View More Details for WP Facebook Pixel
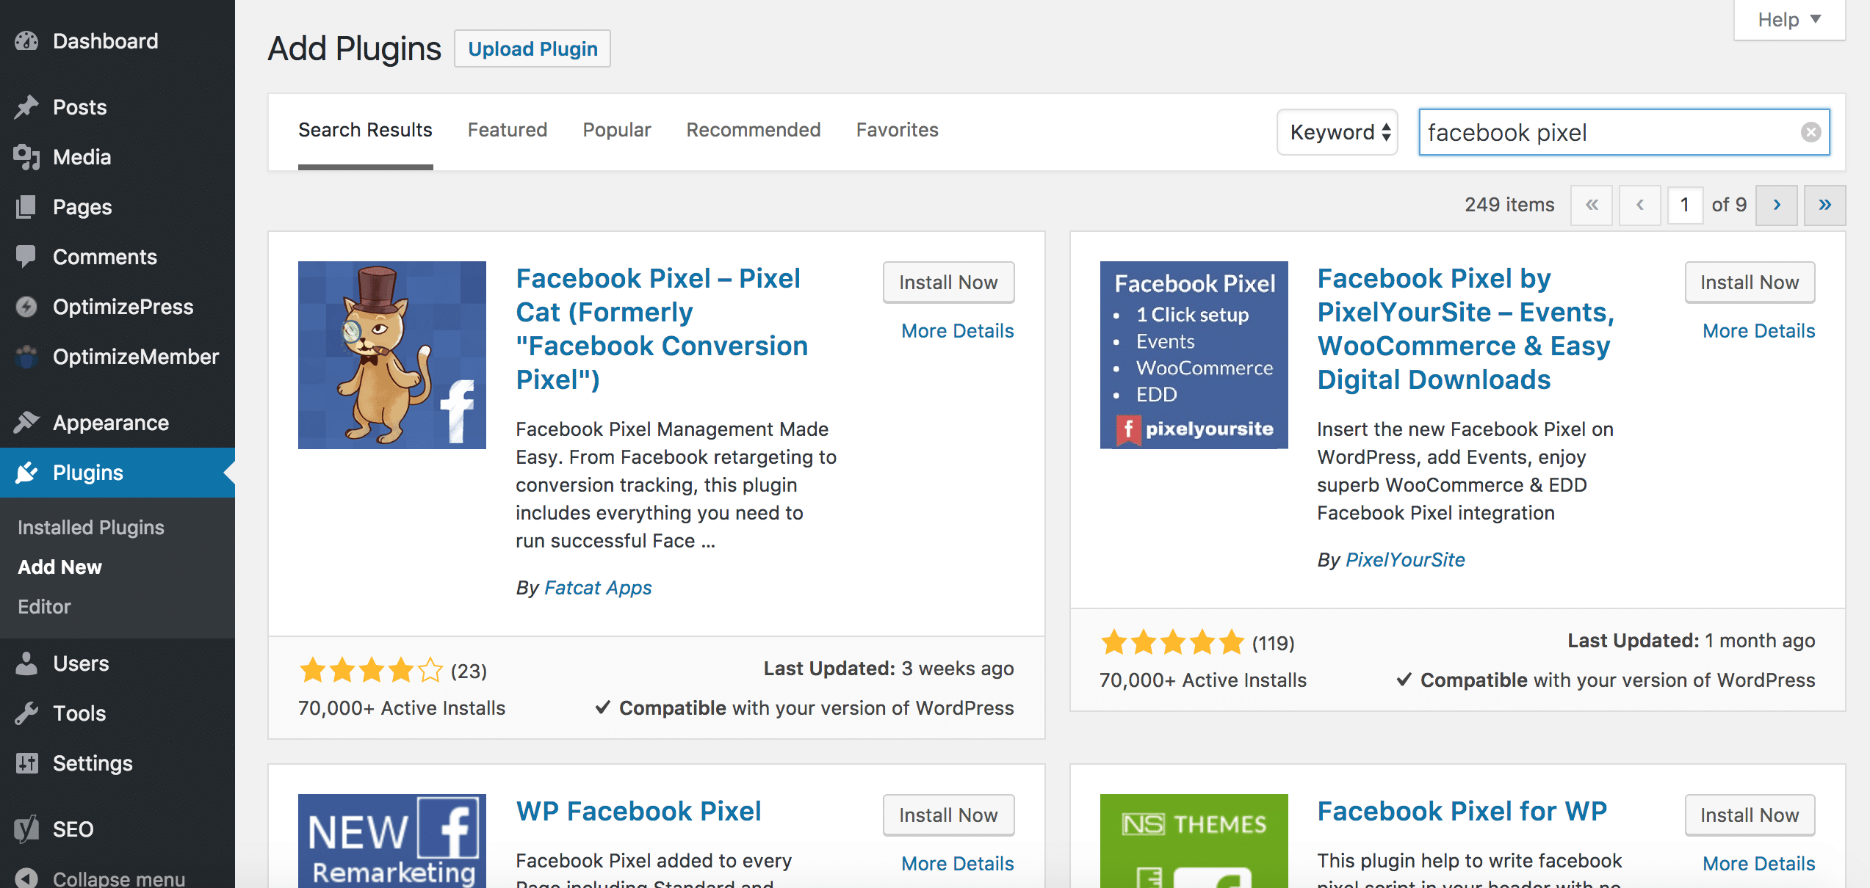 [x=957, y=864]
